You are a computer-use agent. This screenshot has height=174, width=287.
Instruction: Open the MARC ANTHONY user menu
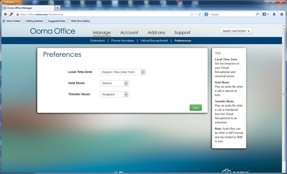click(236, 31)
